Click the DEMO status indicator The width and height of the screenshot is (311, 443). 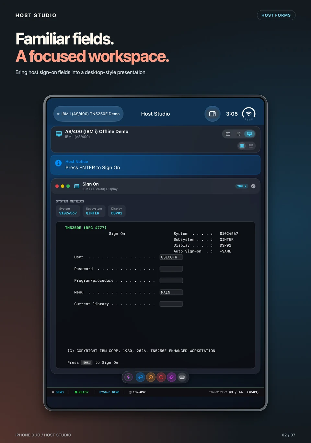tap(58, 392)
